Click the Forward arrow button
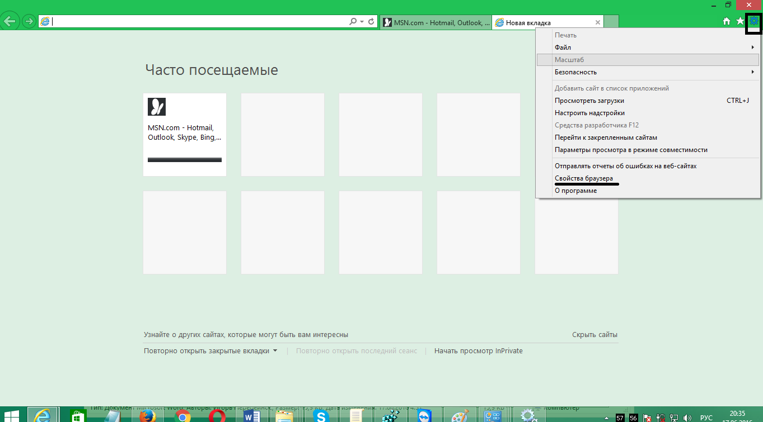The height and width of the screenshot is (422, 763). point(29,22)
